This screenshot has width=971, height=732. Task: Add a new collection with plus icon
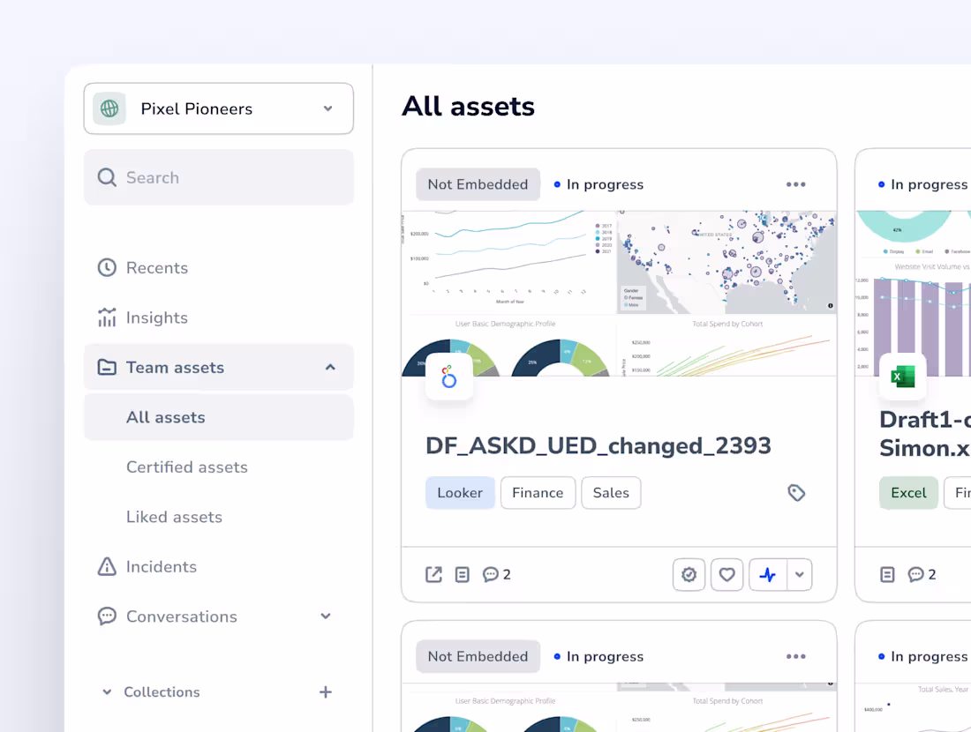[x=326, y=691]
